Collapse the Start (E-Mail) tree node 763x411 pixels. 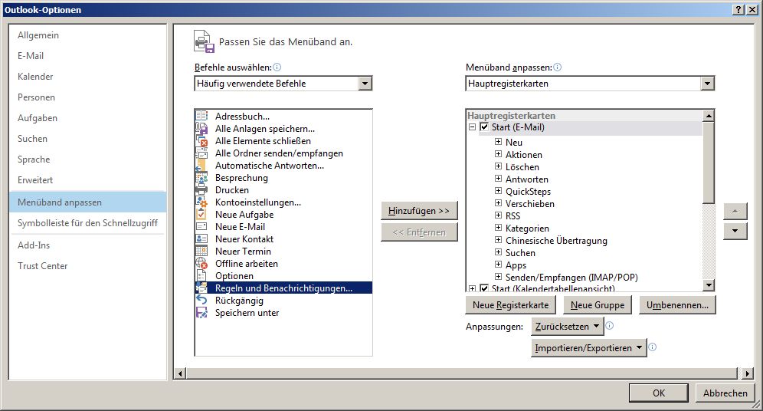coord(472,127)
